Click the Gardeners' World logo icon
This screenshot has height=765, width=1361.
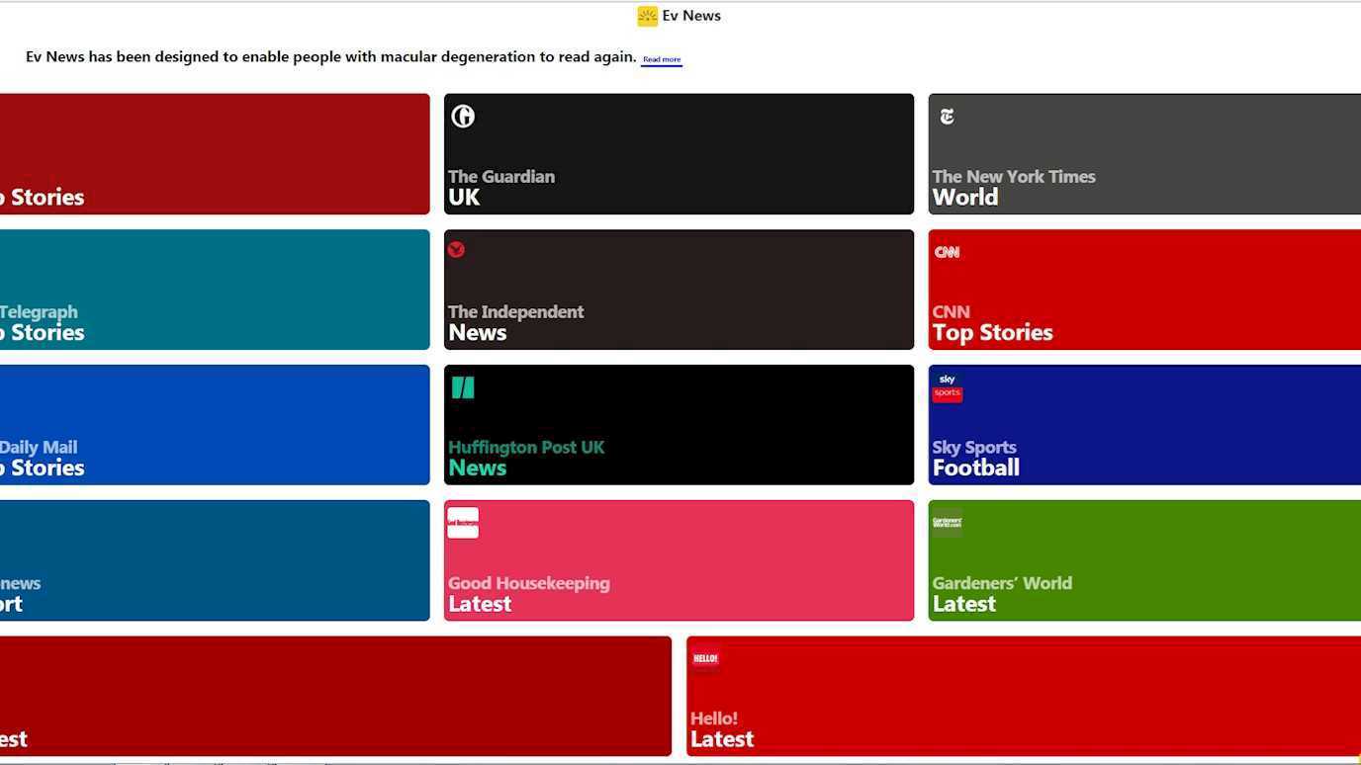tap(947, 522)
